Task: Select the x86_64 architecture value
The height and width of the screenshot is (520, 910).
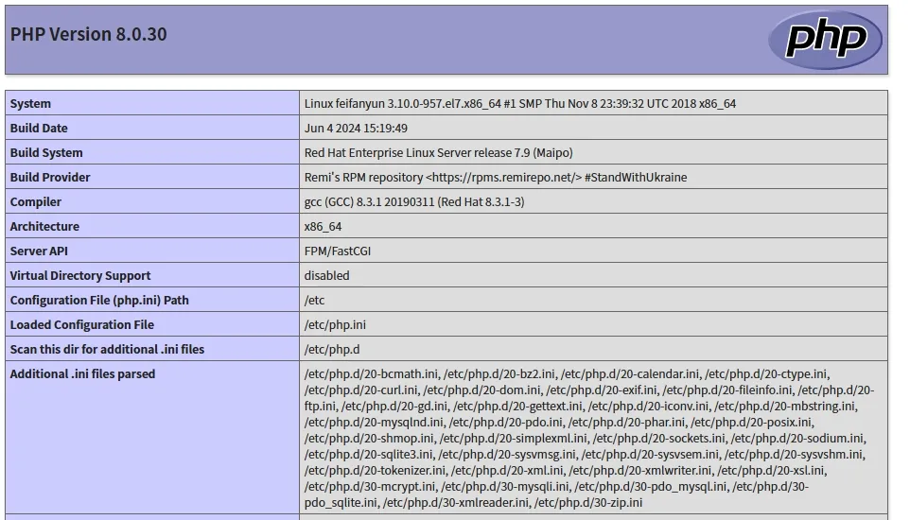Action: tap(323, 226)
